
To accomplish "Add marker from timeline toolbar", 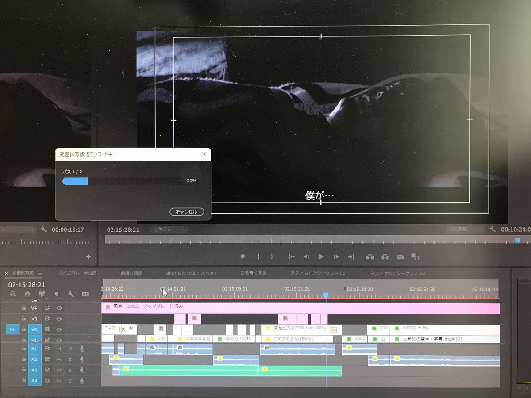I will pyautogui.click(x=57, y=294).
